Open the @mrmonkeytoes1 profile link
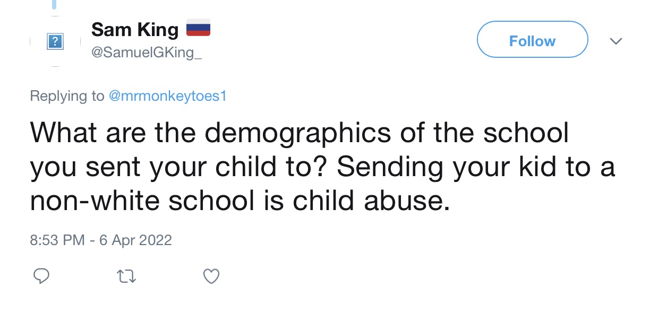This screenshot has height=313, width=667. point(167,96)
